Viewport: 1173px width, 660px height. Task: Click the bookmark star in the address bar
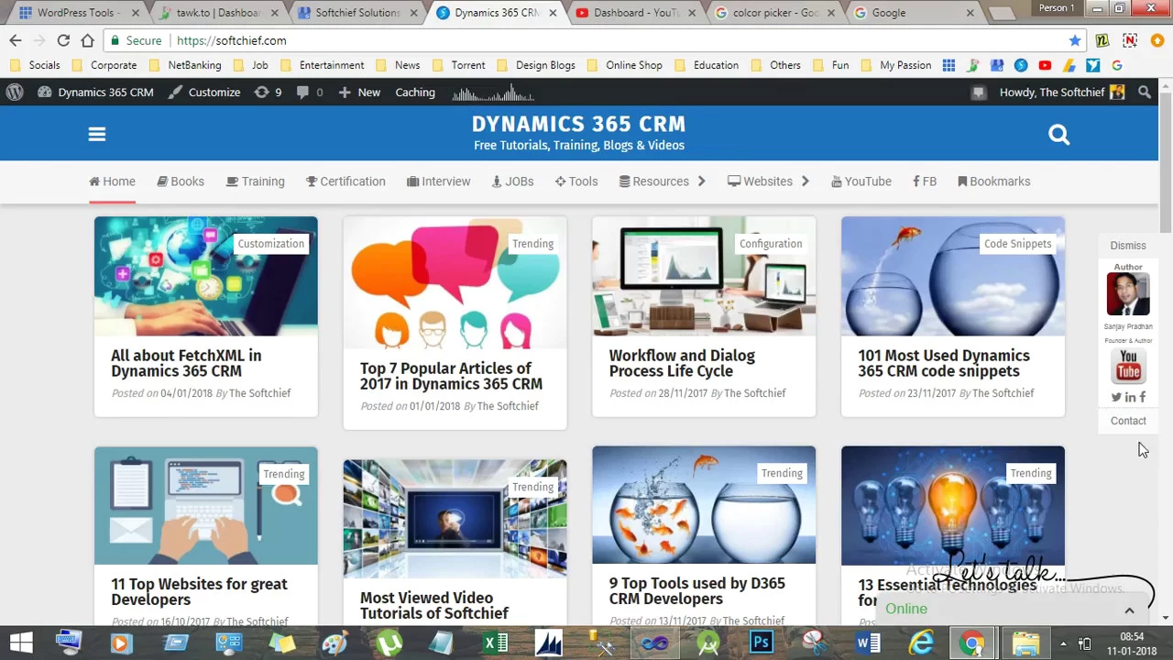[1075, 40]
